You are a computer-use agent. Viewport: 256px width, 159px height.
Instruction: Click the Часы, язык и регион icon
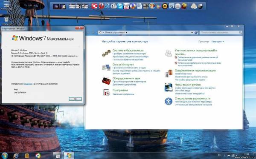coord(169,88)
